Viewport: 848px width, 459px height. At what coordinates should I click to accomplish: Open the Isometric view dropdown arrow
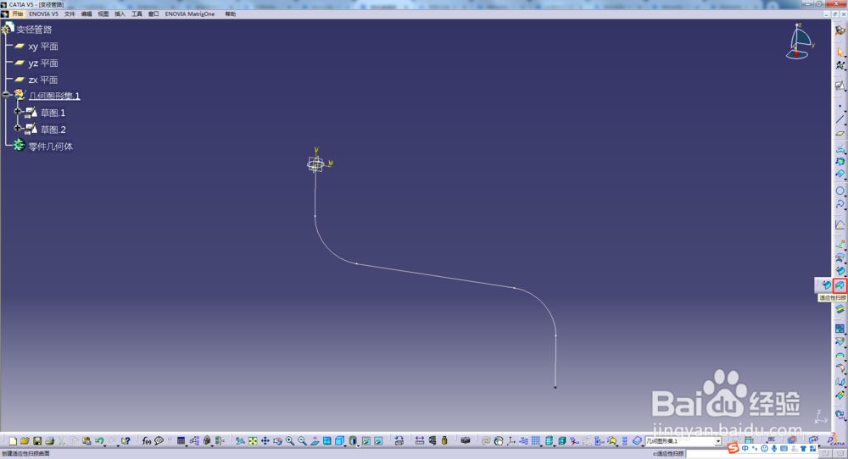click(345, 445)
